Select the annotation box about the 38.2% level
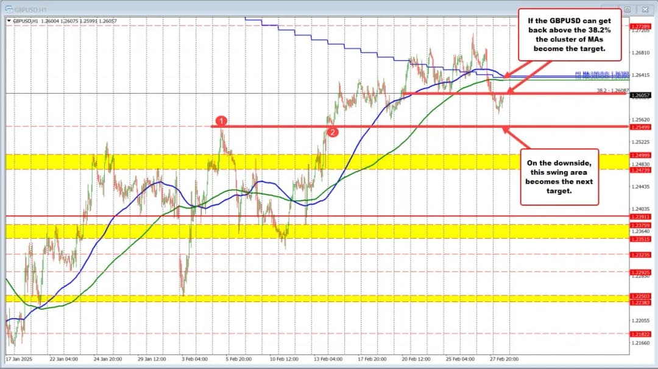The width and height of the screenshot is (658, 369). [x=569, y=34]
